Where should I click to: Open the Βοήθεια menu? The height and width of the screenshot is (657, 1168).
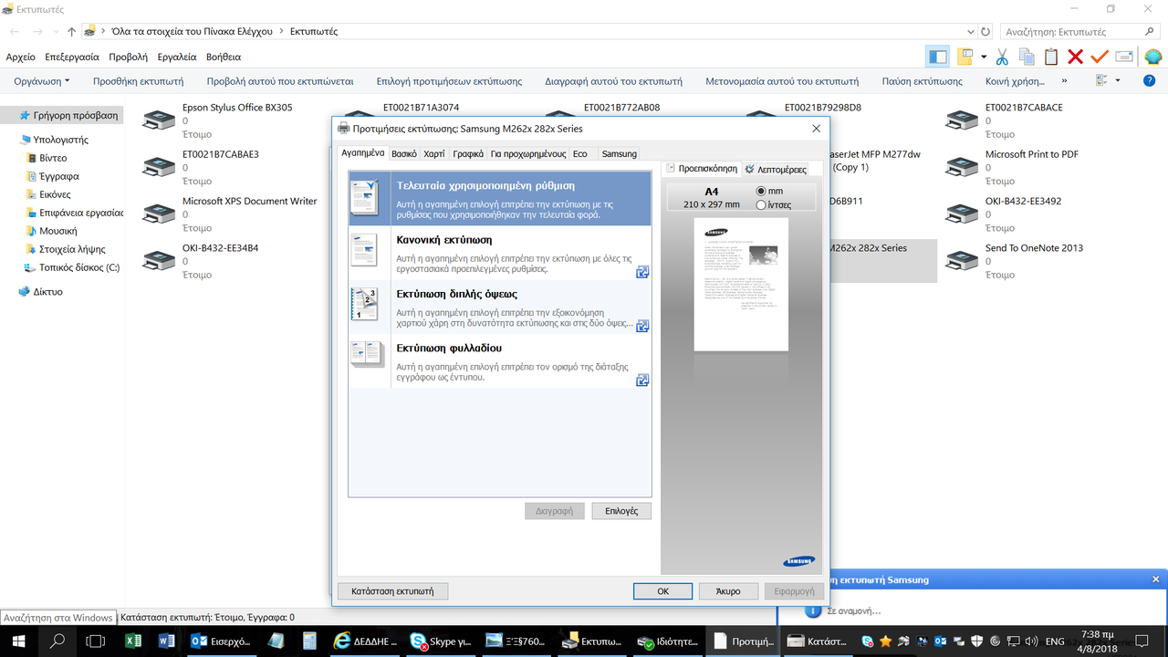(224, 57)
